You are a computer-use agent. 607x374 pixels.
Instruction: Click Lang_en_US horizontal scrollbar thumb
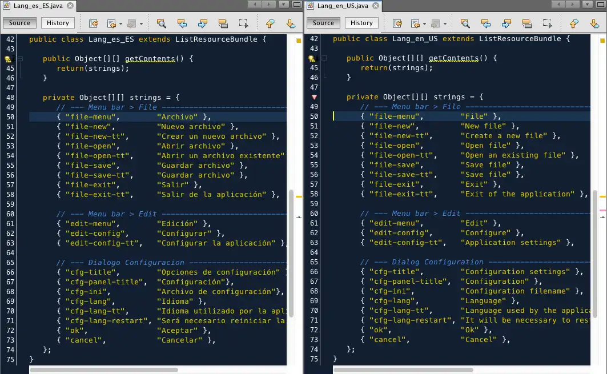click(x=403, y=370)
